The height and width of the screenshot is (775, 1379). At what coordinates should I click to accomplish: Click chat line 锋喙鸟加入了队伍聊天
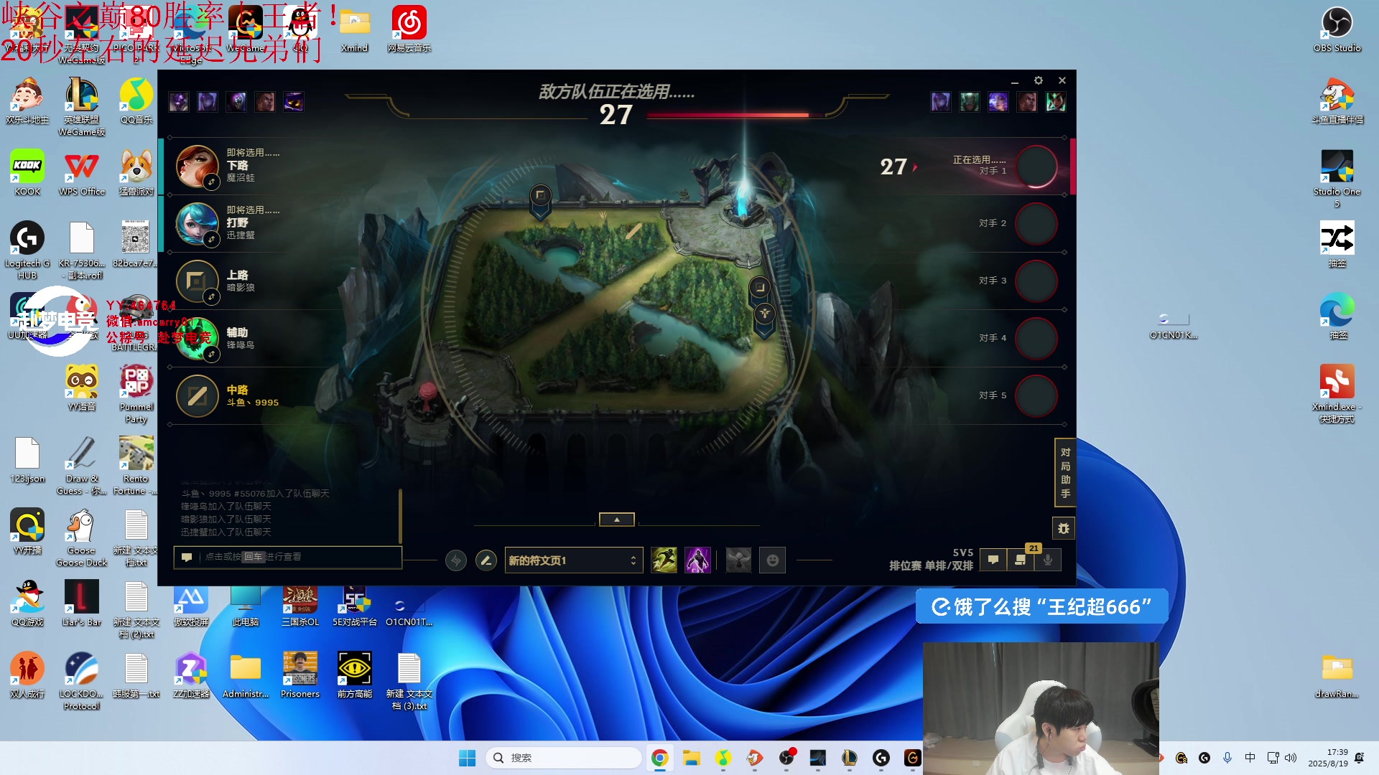226,507
